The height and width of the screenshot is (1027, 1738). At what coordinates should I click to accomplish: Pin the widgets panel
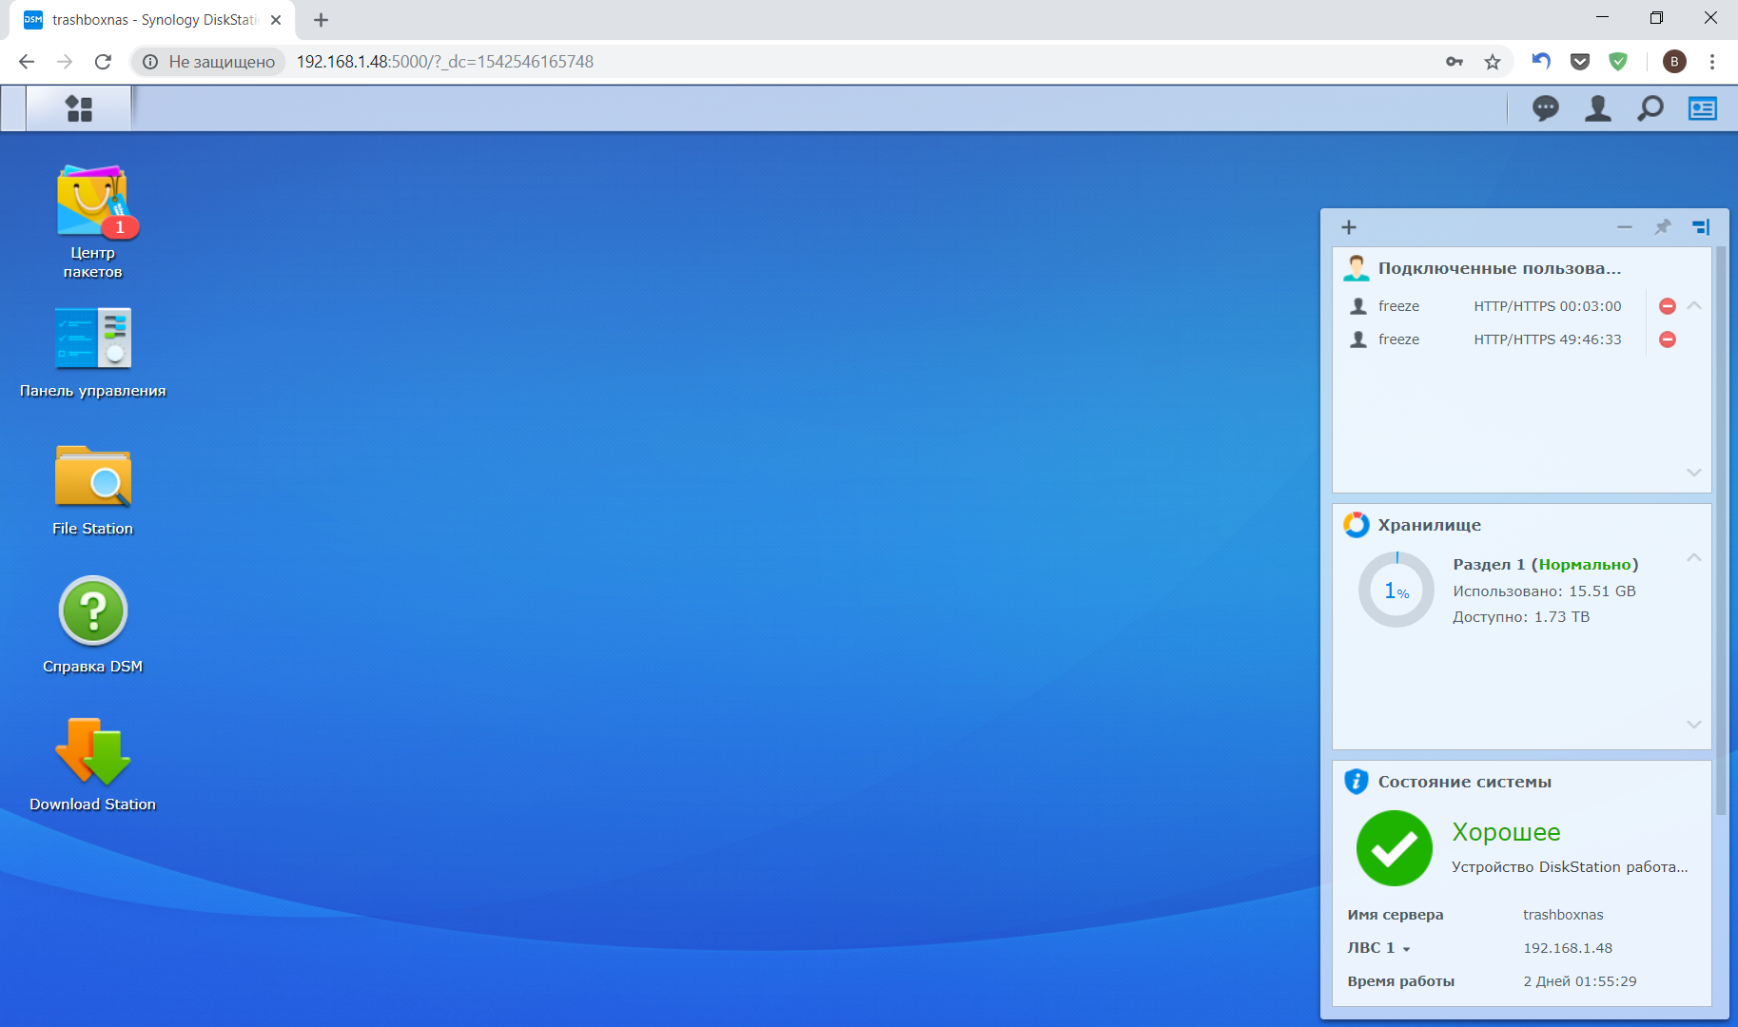[x=1663, y=227]
